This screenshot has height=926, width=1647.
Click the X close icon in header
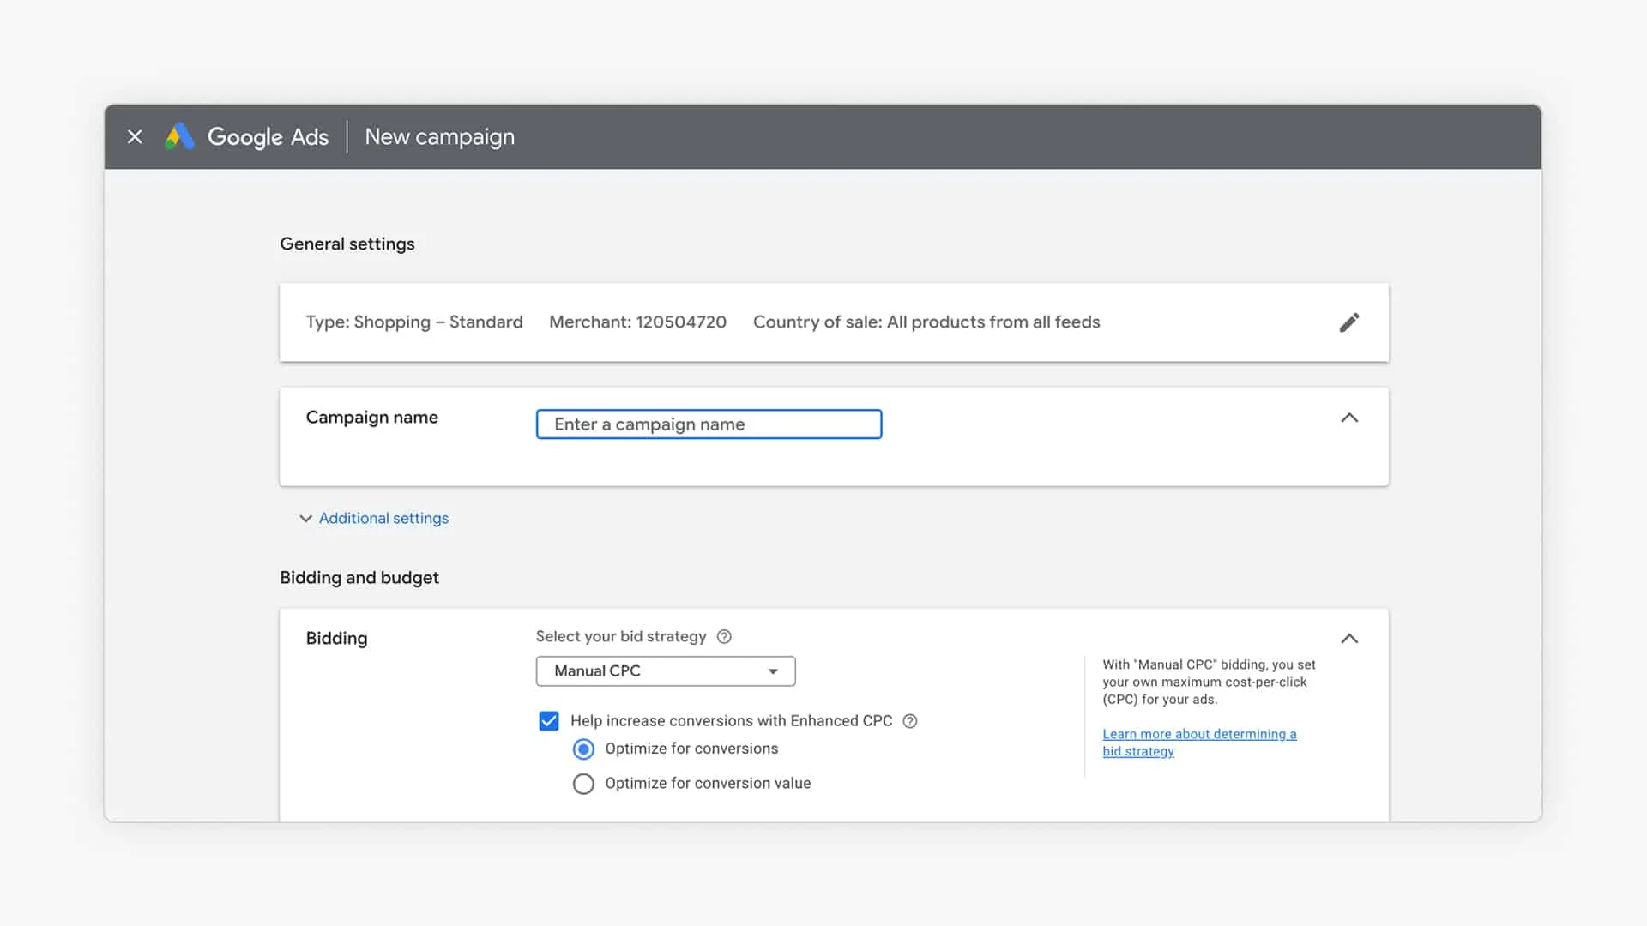[x=135, y=137]
